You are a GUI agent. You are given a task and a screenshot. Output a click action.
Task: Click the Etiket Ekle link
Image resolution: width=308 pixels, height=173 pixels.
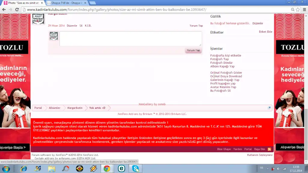[x=265, y=32]
